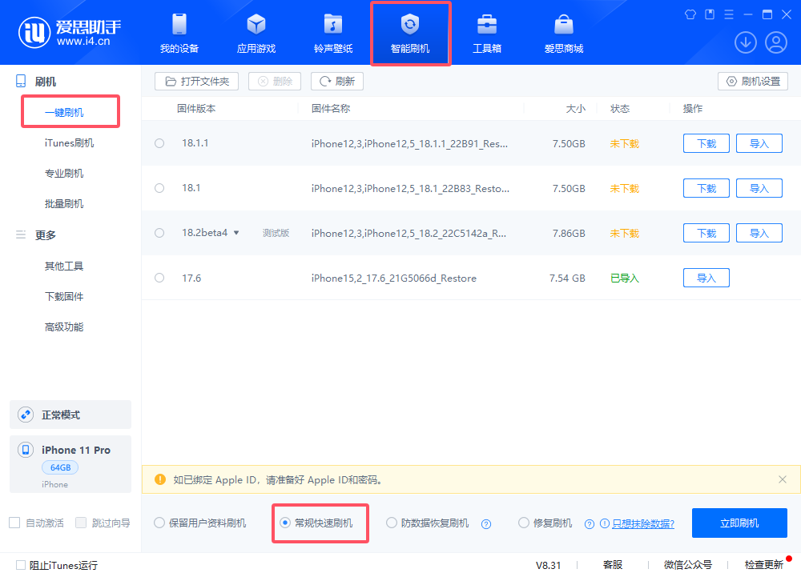Open the 我的设备 tab
The image size is (801, 577).
pos(179,34)
